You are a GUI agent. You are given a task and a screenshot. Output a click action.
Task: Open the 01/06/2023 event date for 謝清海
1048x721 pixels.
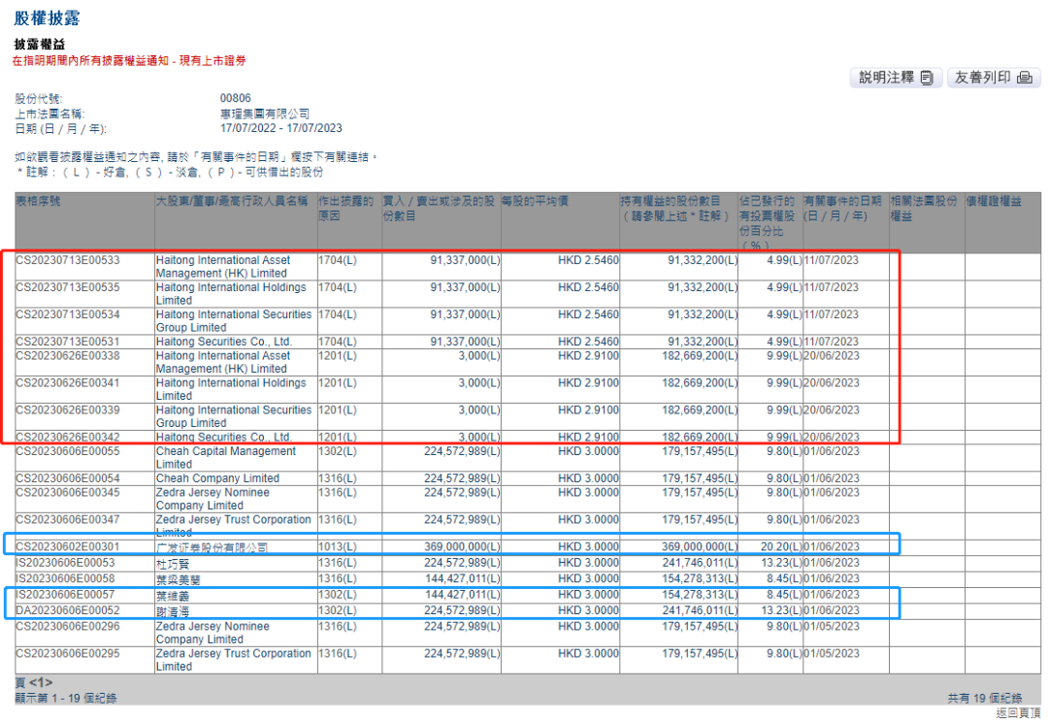click(x=832, y=610)
